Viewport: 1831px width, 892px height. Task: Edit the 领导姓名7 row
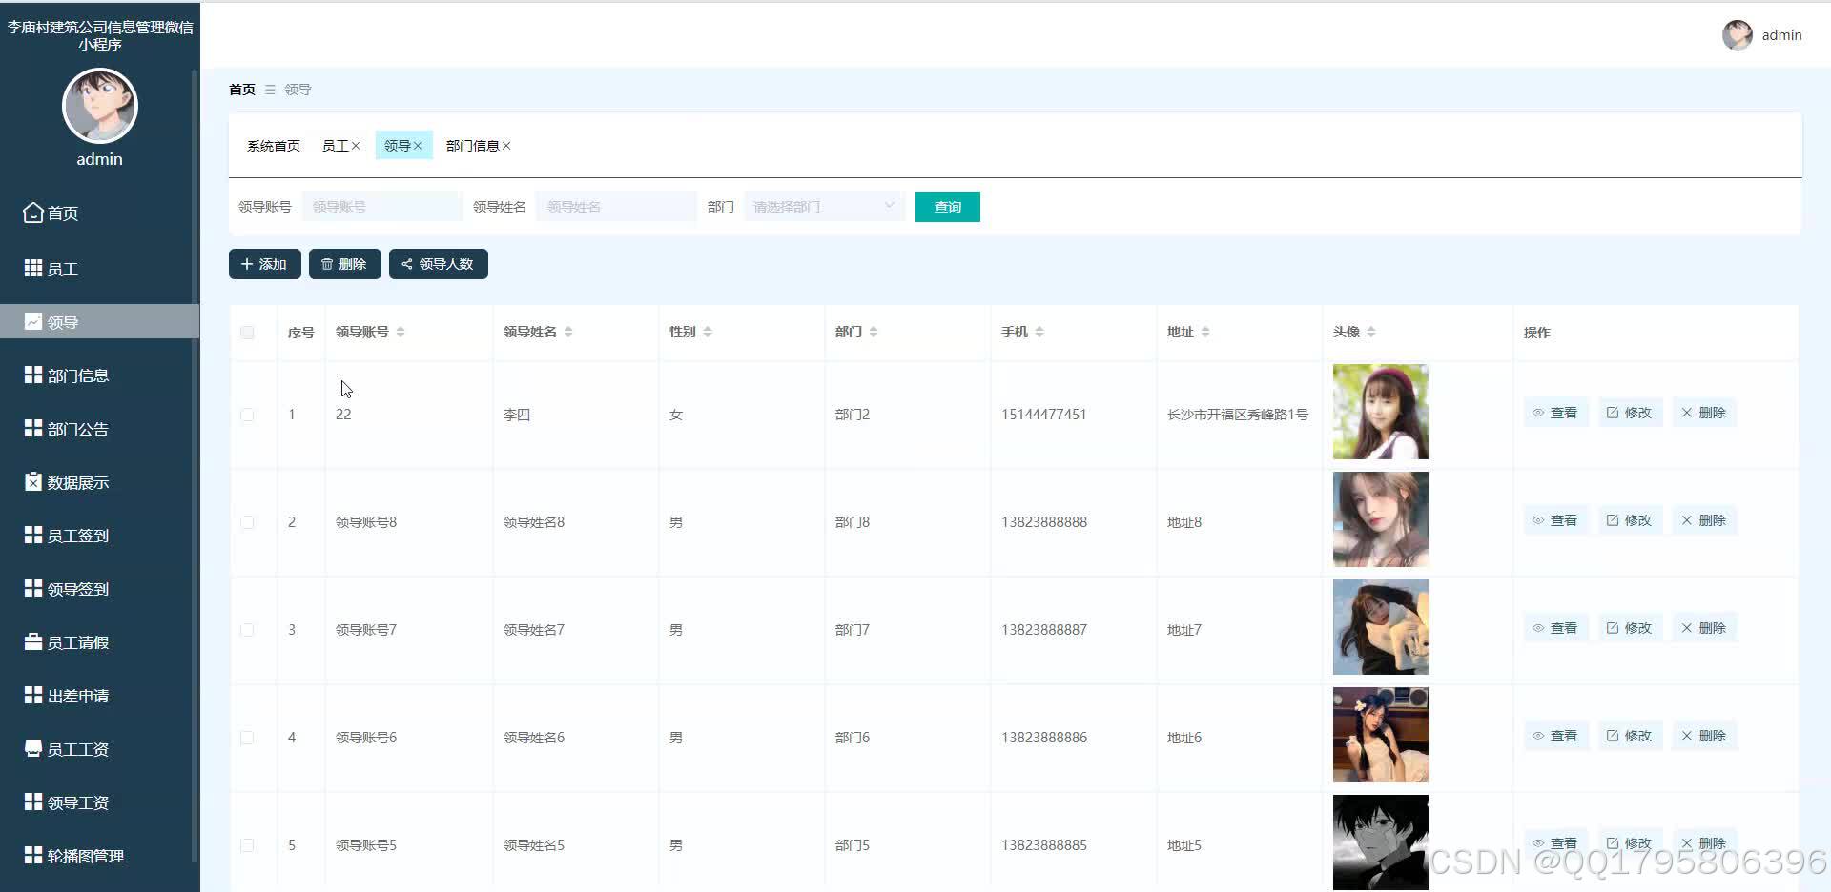coord(1630,628)
